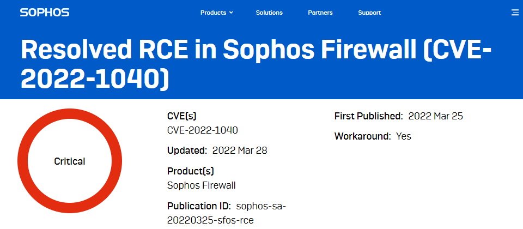This screenshot has height=229, width=523.
Task: Click the Product(s) field label
Action: point(191,171)
